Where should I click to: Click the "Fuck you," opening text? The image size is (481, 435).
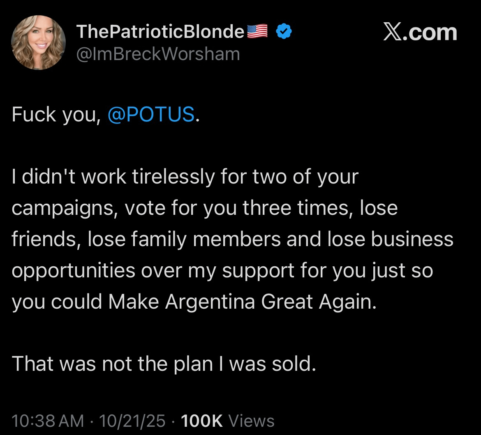click(56, 114)
